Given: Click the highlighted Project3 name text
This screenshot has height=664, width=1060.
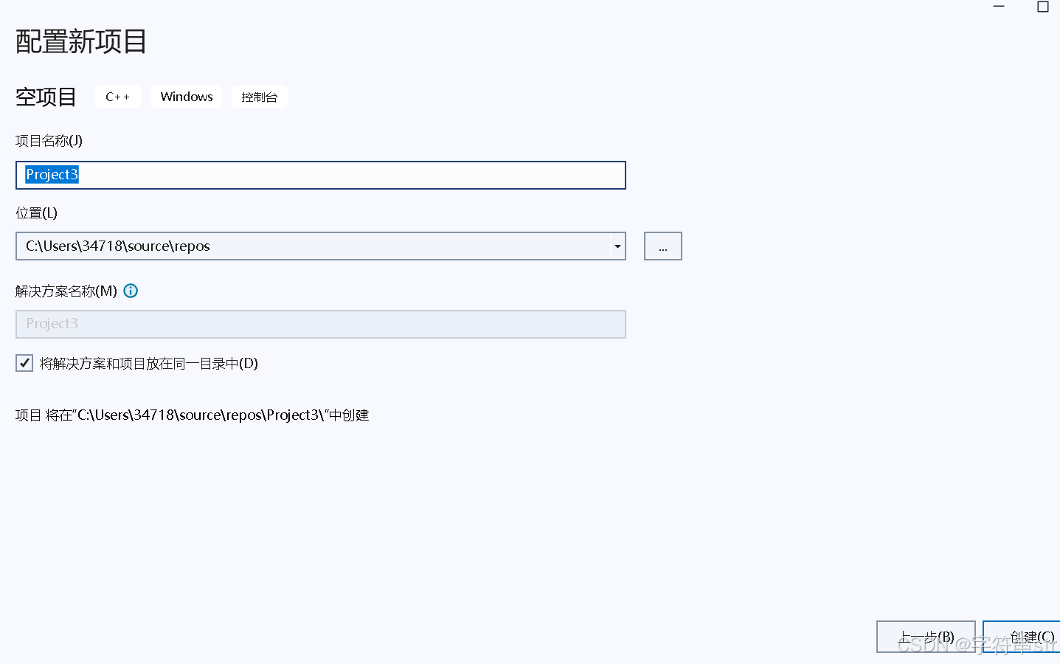Looking at the screenshot, I should coord(52,175).
